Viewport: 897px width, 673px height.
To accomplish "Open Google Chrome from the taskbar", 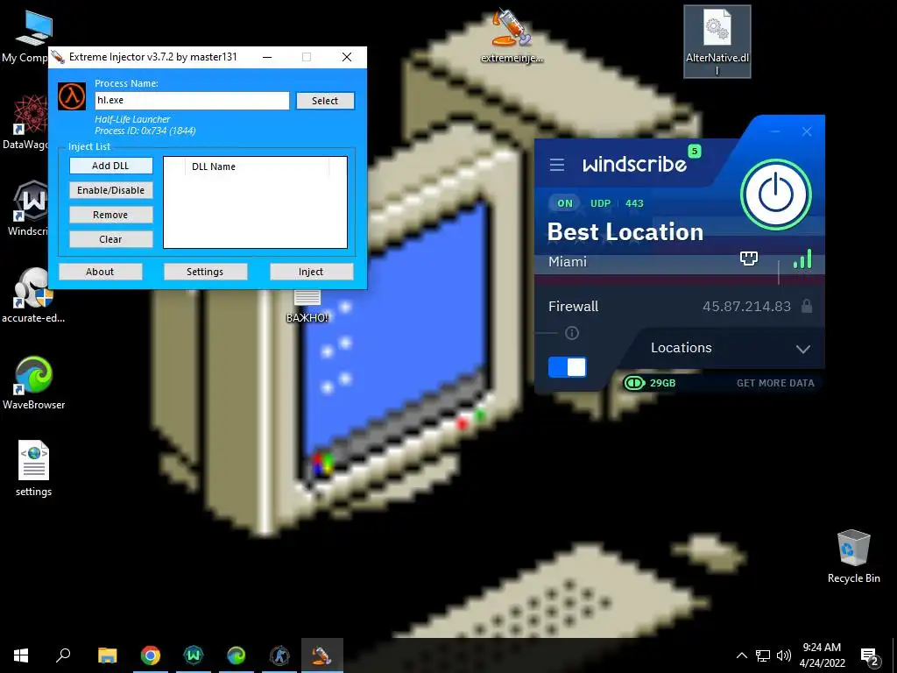I will (x=151, y=655).
